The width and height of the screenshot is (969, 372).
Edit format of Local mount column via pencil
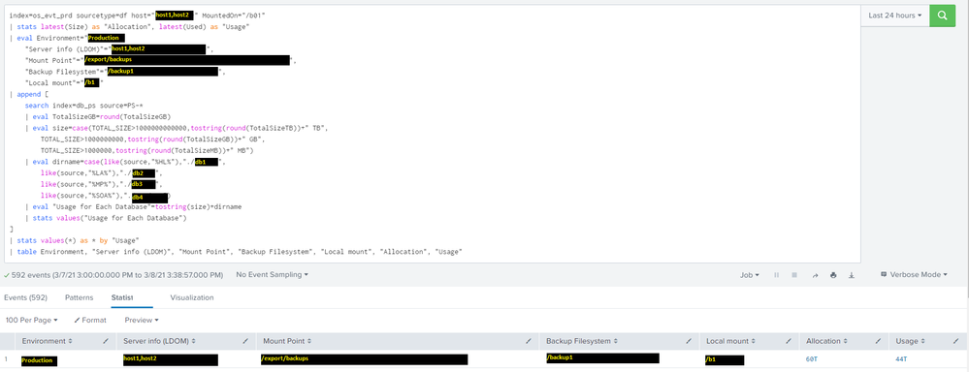click(788, 341)
